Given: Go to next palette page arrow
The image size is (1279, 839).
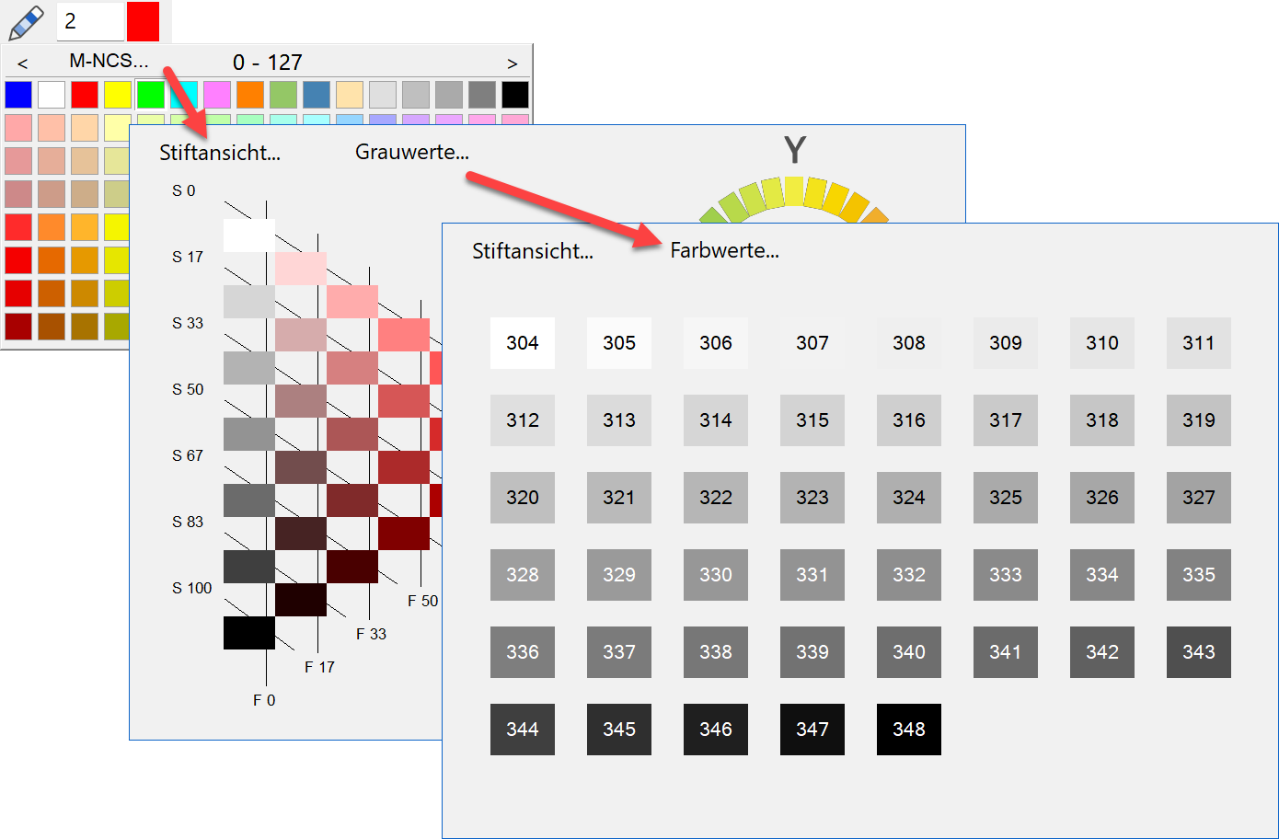Looking at the screenshot, I should pos(512,63).
